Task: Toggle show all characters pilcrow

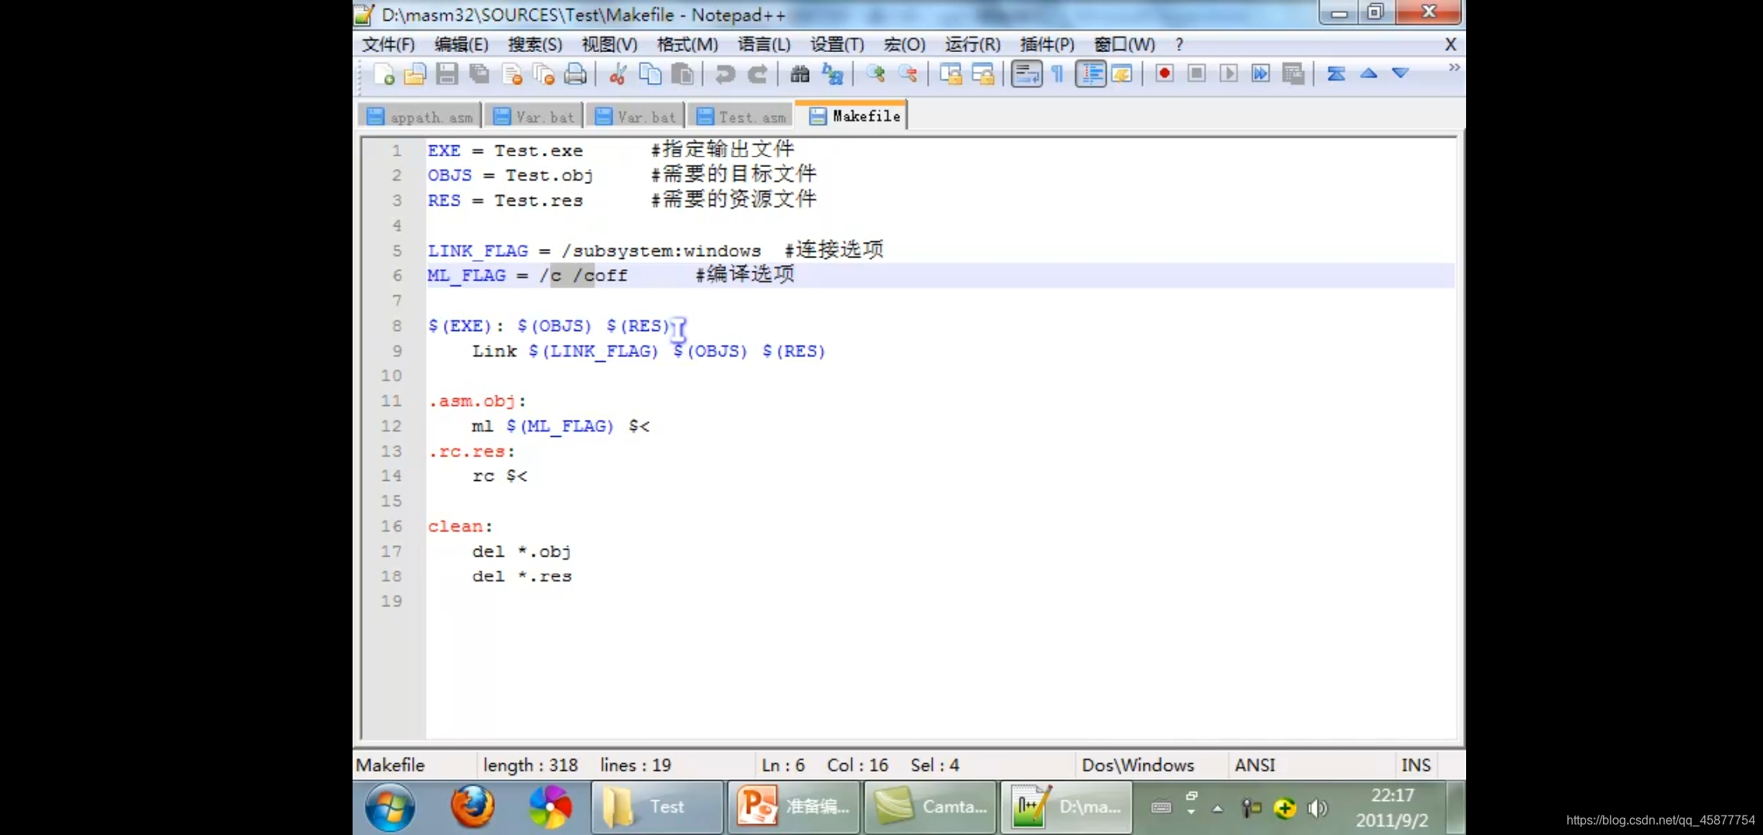Action: 1058,74
